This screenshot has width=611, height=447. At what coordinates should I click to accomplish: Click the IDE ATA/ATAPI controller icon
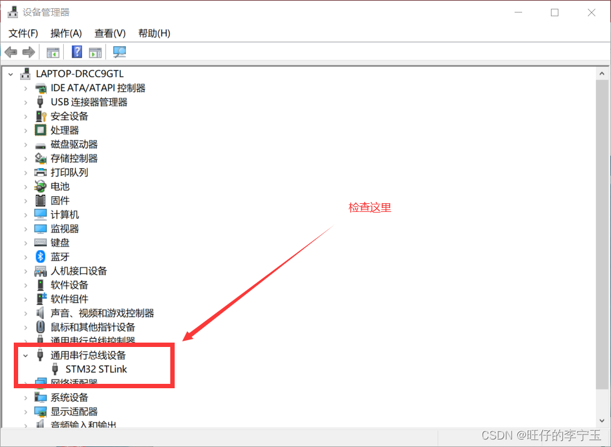pos(41,88)
